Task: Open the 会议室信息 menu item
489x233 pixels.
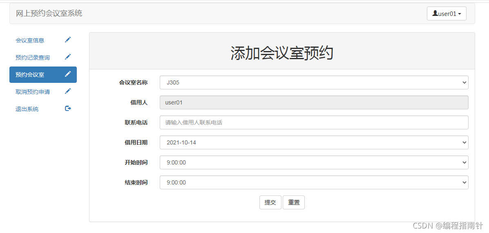Action: point(43,40)
